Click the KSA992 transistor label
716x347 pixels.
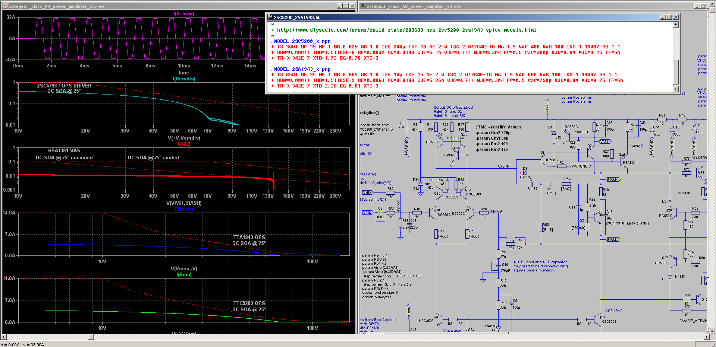point(447,155)
